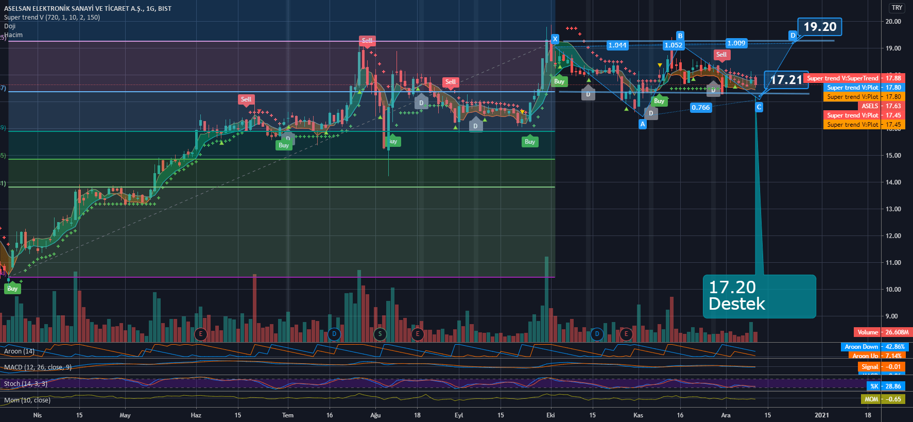Select the 17.20 Destek support note
The image size is (913, 422).
tap(760, 296)
